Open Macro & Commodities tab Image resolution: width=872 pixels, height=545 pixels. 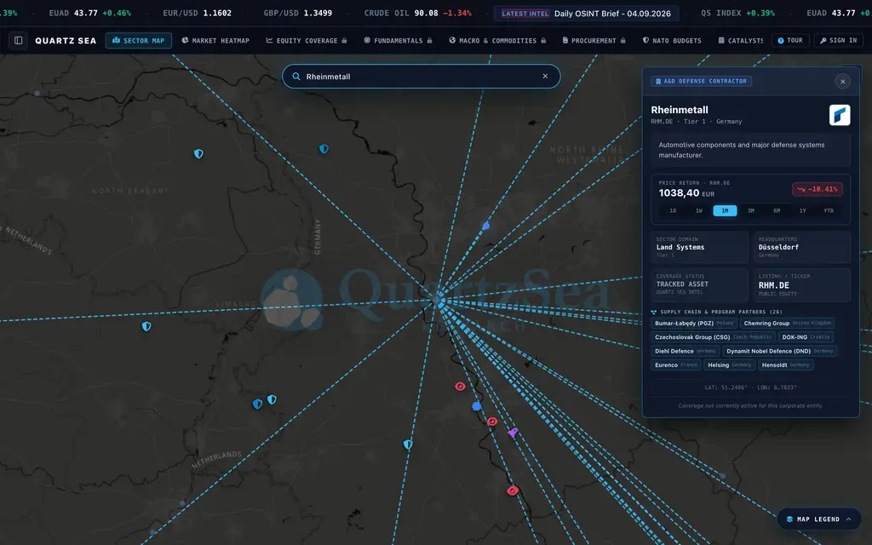[x=497, y=41]
